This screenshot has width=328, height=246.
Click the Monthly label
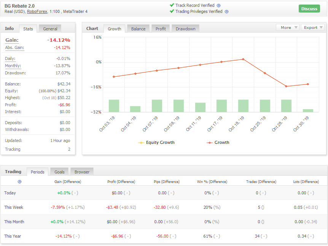(13, 66)
